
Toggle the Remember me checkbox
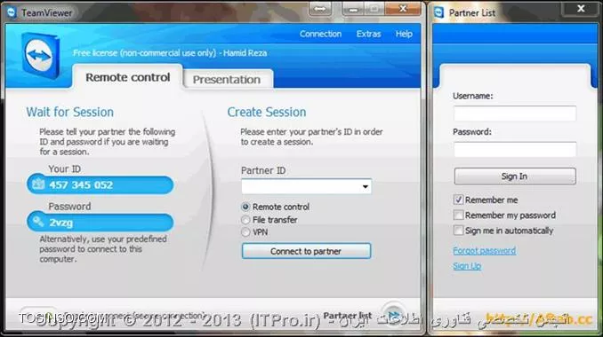click(458, 200)
